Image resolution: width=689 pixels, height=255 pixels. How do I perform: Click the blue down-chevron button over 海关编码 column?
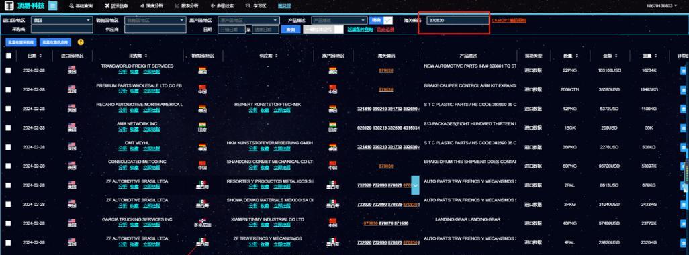click(415, 185)
